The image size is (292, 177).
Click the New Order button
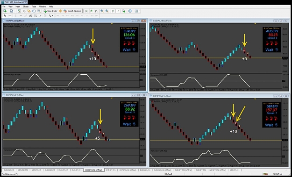(x=50, y=11)
